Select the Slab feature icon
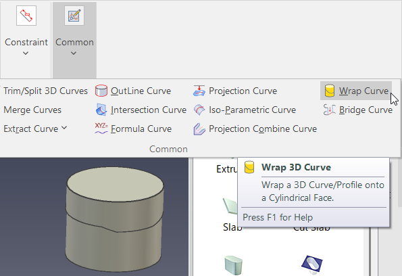402x276 pixels. coord(230,206)
